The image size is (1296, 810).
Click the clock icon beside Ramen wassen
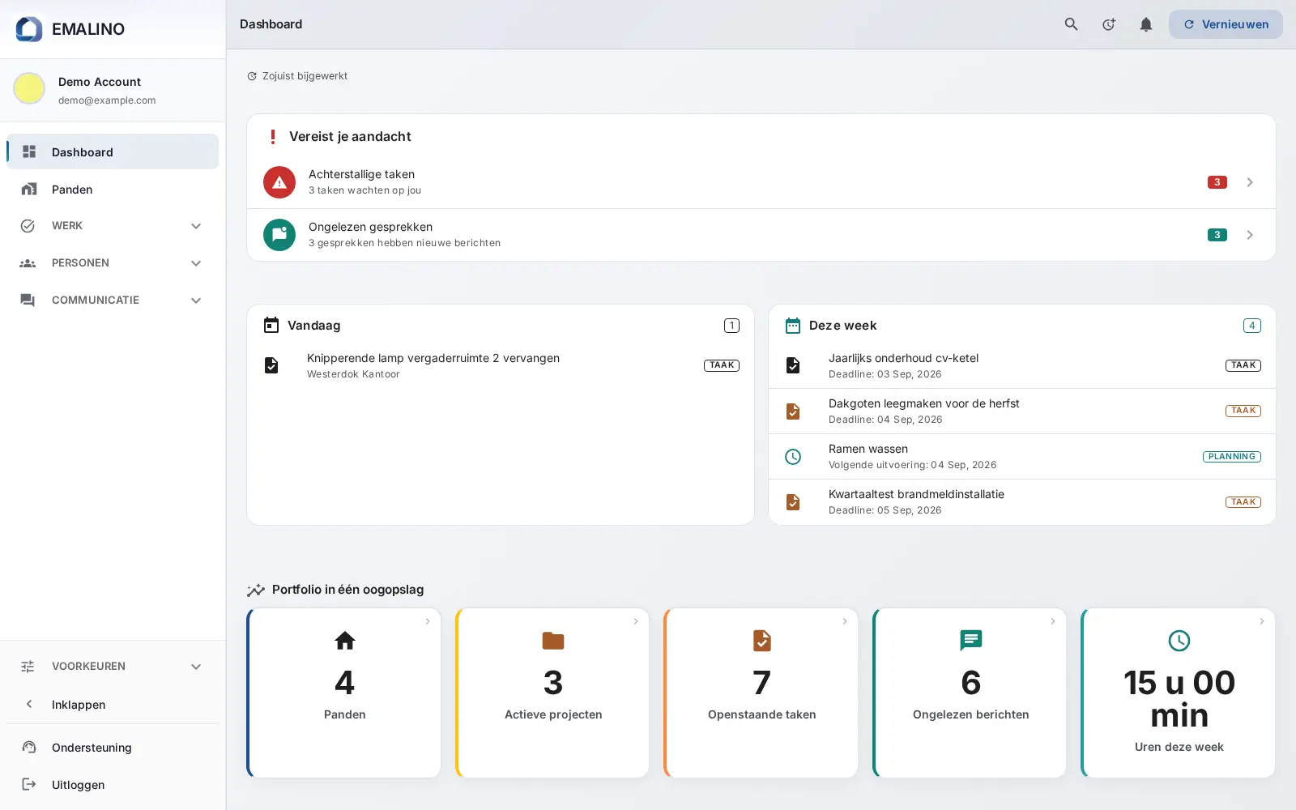click(793, 457)
